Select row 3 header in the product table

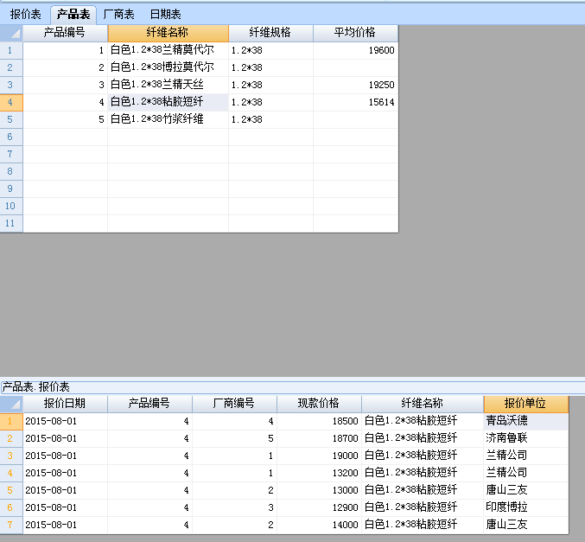(10, 85)
